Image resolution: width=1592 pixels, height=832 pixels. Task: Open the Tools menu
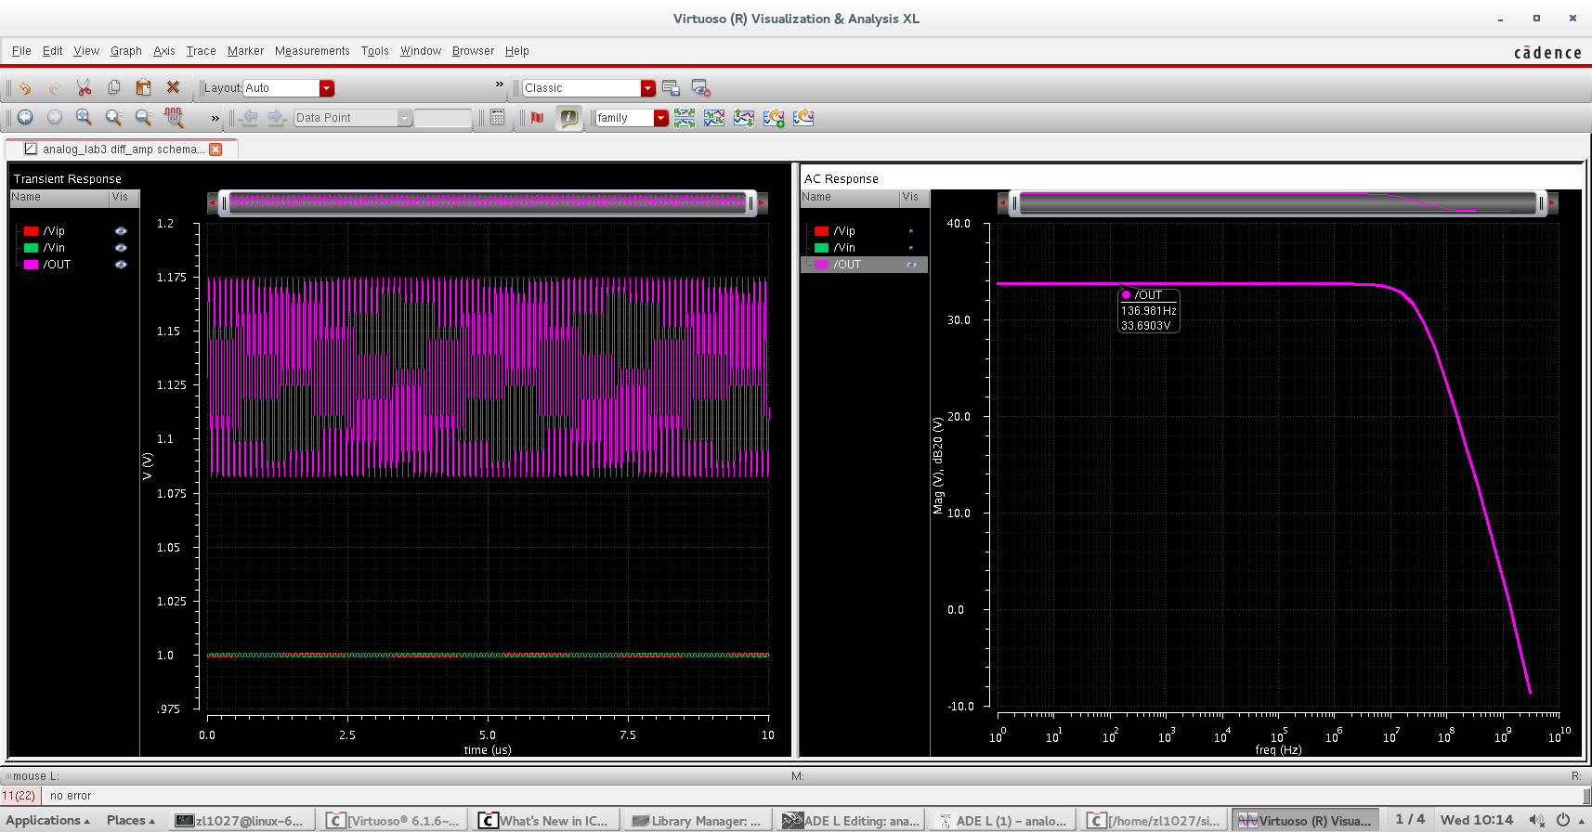coord(375,51)
